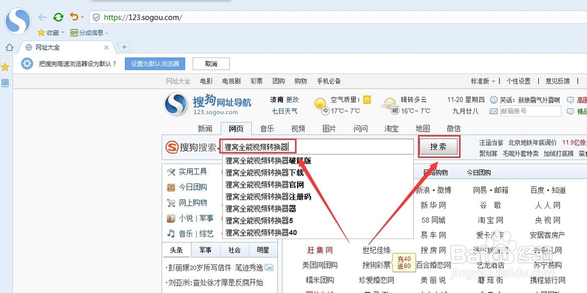Open the 新华网 site link
This screenshot has height=293, width=587.
coord(433,205)
